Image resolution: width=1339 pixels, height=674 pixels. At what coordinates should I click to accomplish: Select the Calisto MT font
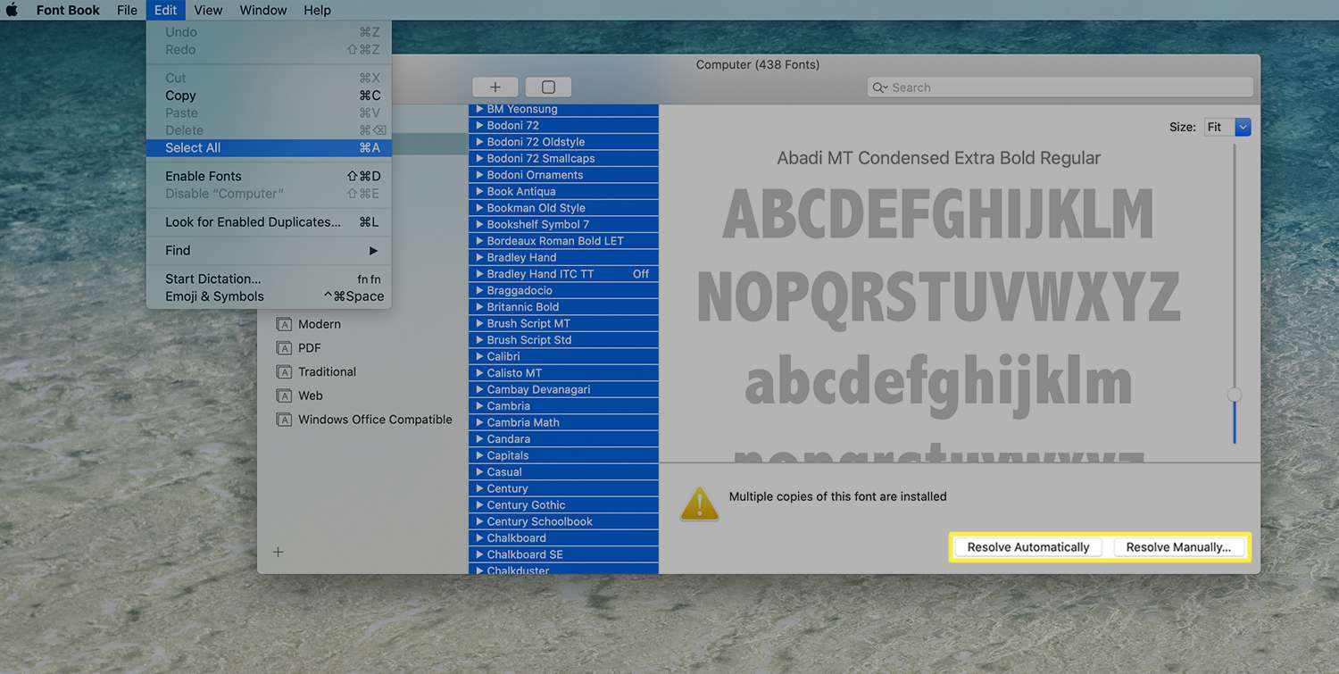563,373
